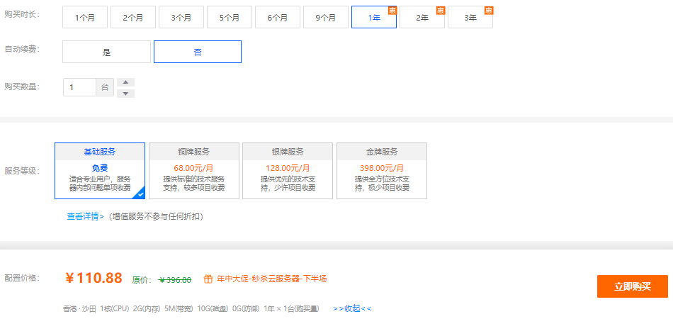The image size is (673, 319).
Task: Select the 9个月 purchase duration
Action: pyautogui.click(x=326, y=18)
